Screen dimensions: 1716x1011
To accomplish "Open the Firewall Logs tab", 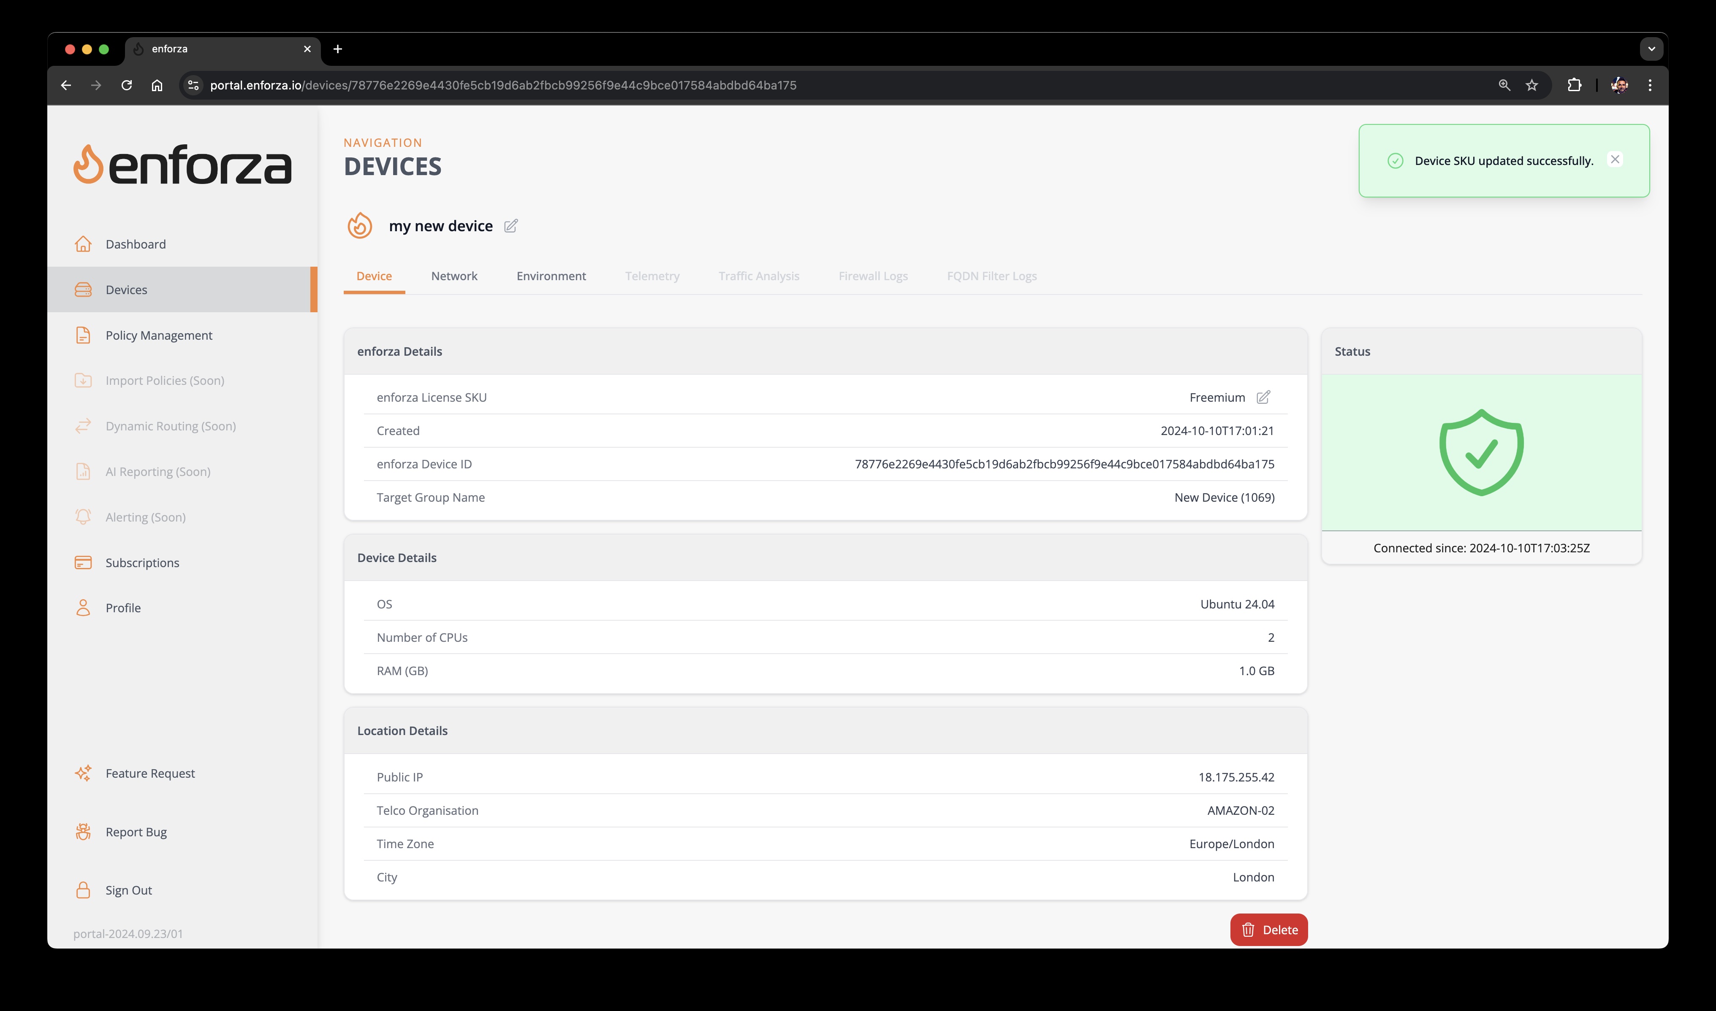I will point(873,276).
